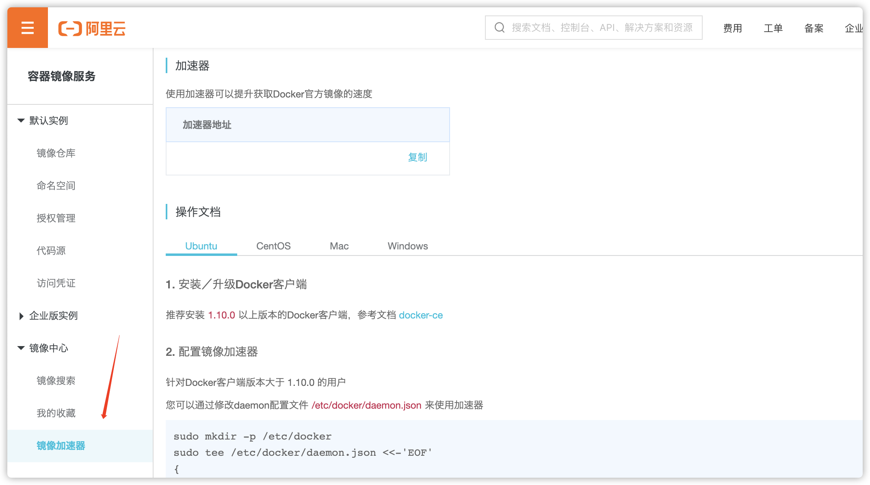Click the 容器镜像服务 sidebar title
The image size is (870, 485).
point(62,76)
